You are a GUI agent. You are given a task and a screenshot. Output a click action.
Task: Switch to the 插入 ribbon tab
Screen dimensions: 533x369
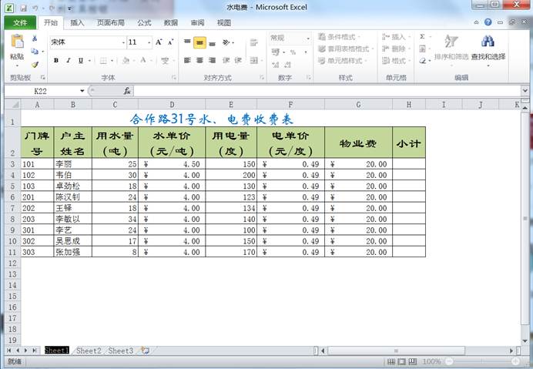point(77,23)
